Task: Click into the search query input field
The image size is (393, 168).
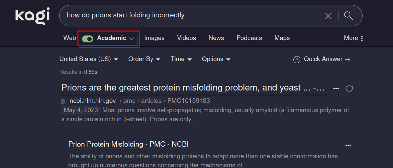Action: tap(191, 15)
